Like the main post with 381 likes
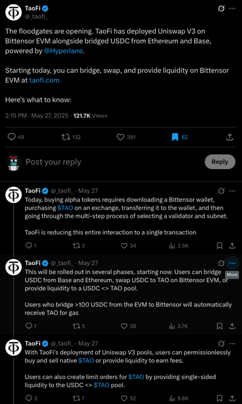Image resolution: width=242 pixels, height=404 pixels. click(x=120, y=137)
